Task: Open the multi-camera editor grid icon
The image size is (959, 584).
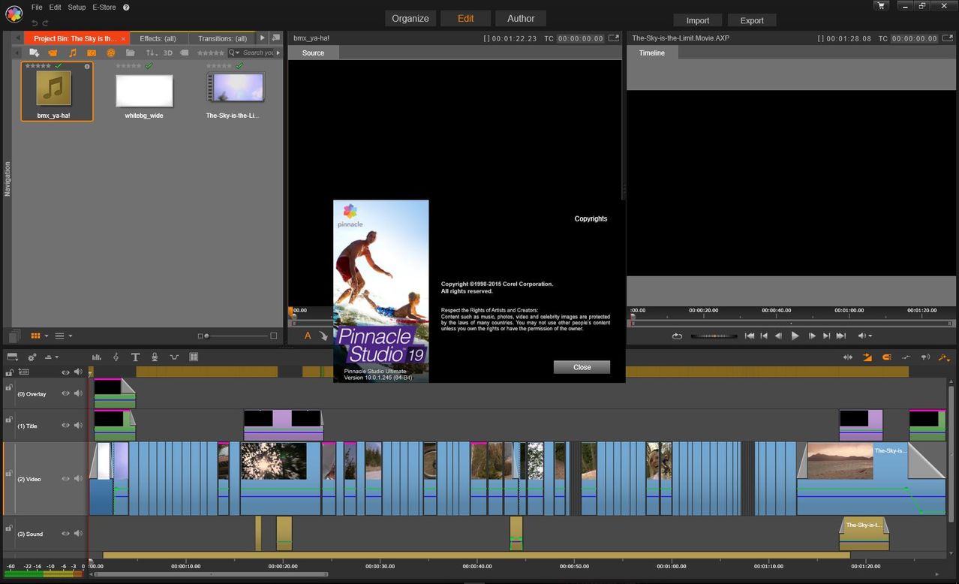Action: (194, 357)
